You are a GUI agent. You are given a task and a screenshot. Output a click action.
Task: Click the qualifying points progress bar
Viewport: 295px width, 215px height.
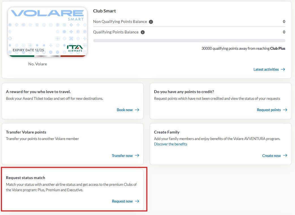tap(189, 40)
